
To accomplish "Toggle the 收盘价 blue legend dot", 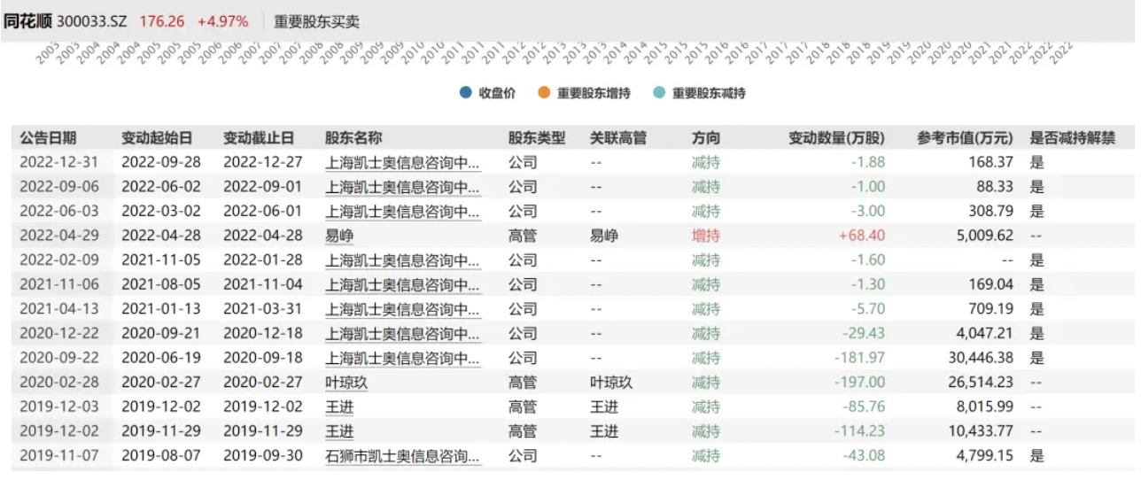I will tap(466, 93).
